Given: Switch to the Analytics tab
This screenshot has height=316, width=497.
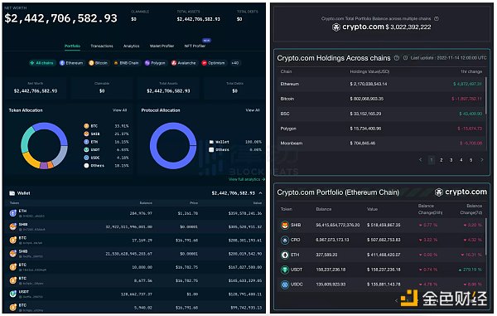Looking at the screenshot, I should [x=132, y=46].
